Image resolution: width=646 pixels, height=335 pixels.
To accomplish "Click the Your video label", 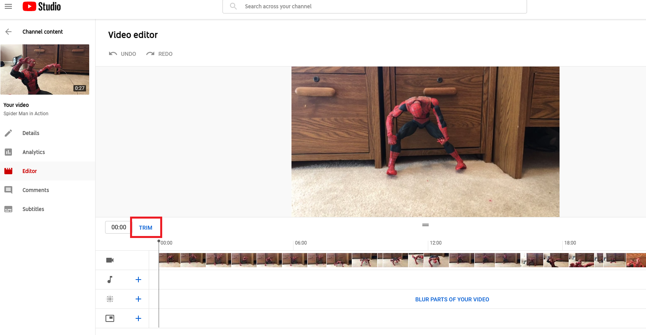I will (x=16, y=105).
